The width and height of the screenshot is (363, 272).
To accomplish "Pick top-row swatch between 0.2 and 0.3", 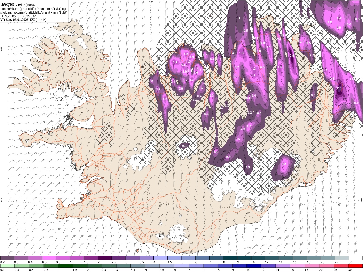I will pos(7,258).
